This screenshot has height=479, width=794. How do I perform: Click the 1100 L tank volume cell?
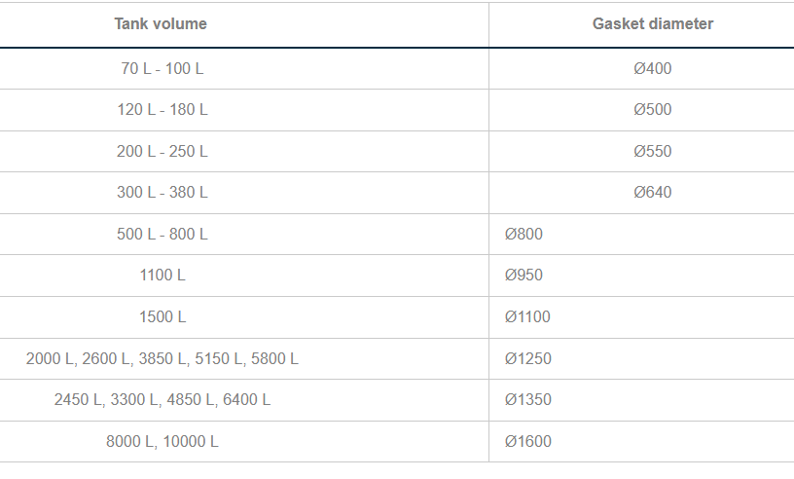tap(162, 276)
